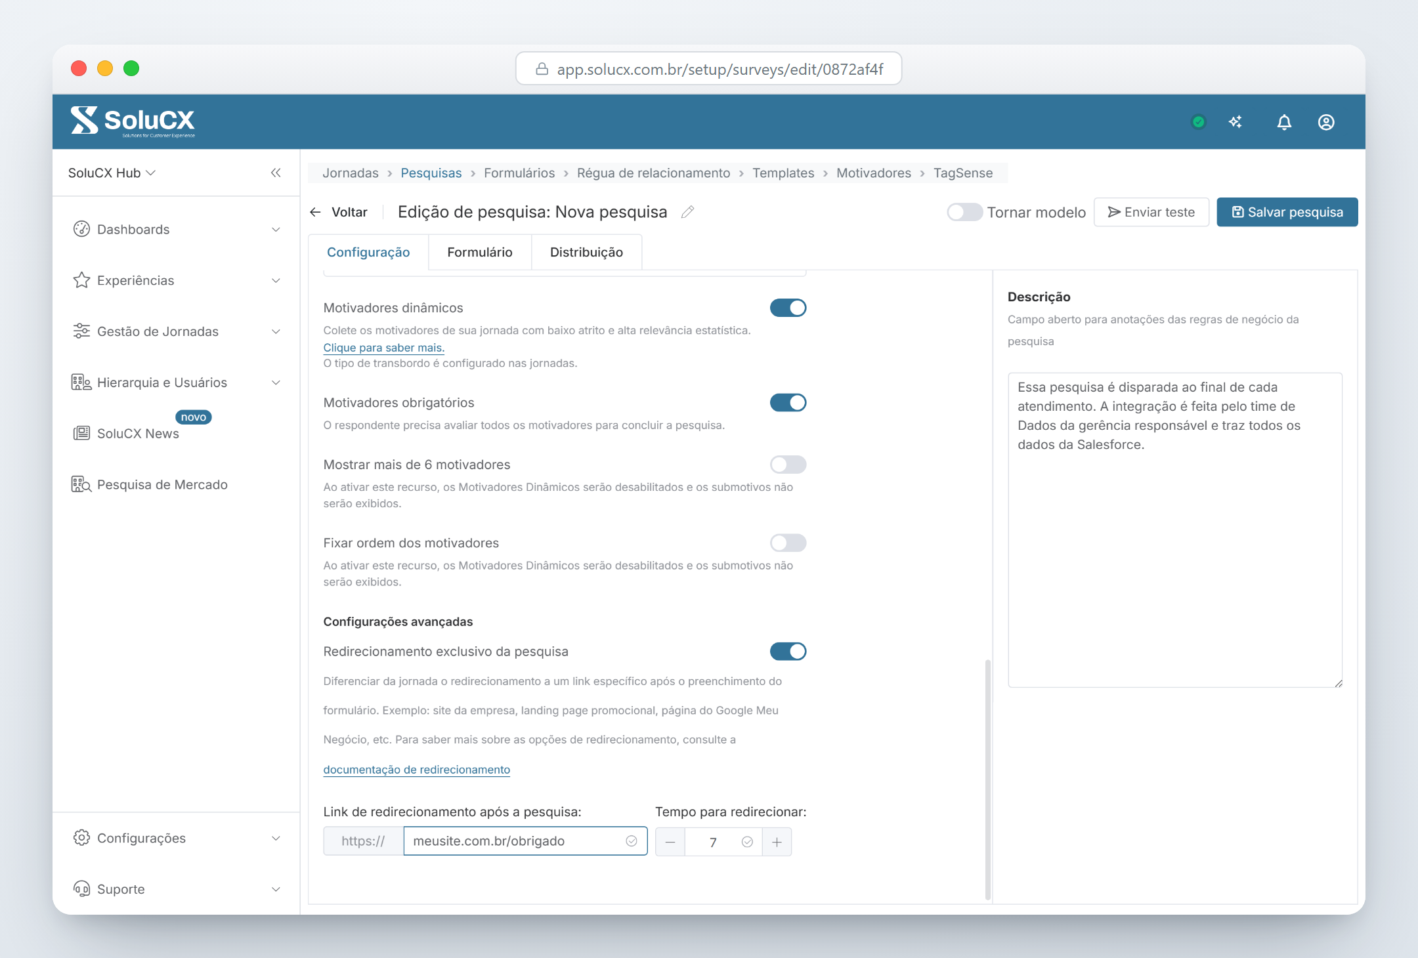The width and height of the screenshot is (1418, 958).
Task: Expand the Experiências menu chevron
Action: 276,281
